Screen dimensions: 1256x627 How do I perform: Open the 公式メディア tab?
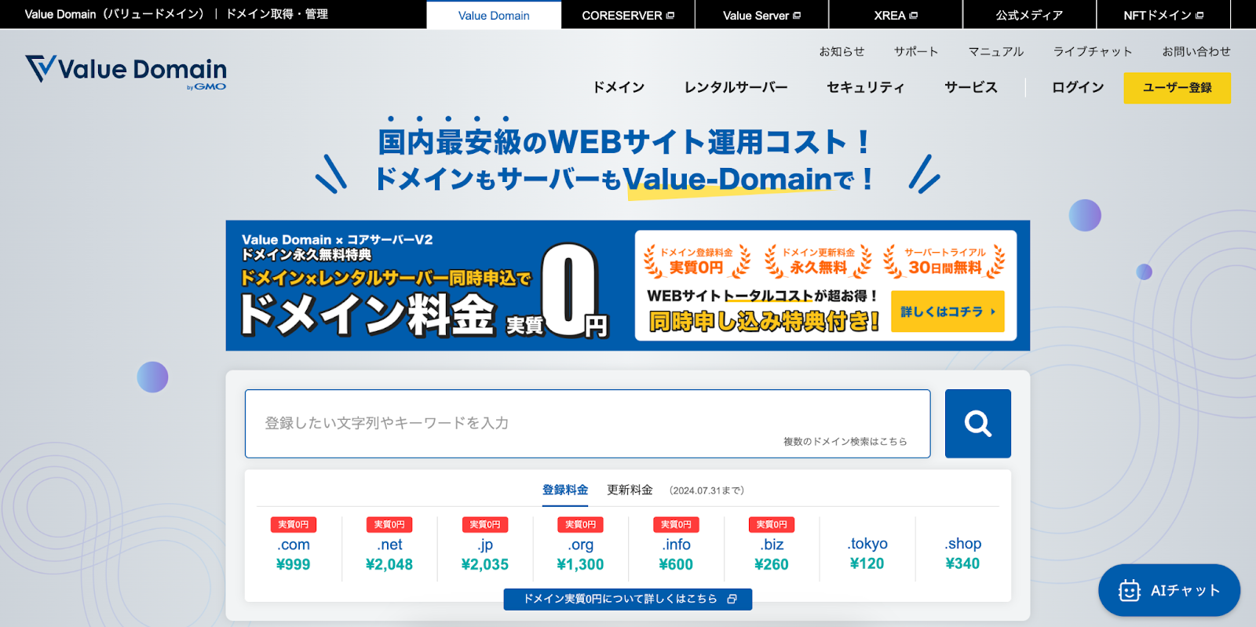pos(1029,15)
